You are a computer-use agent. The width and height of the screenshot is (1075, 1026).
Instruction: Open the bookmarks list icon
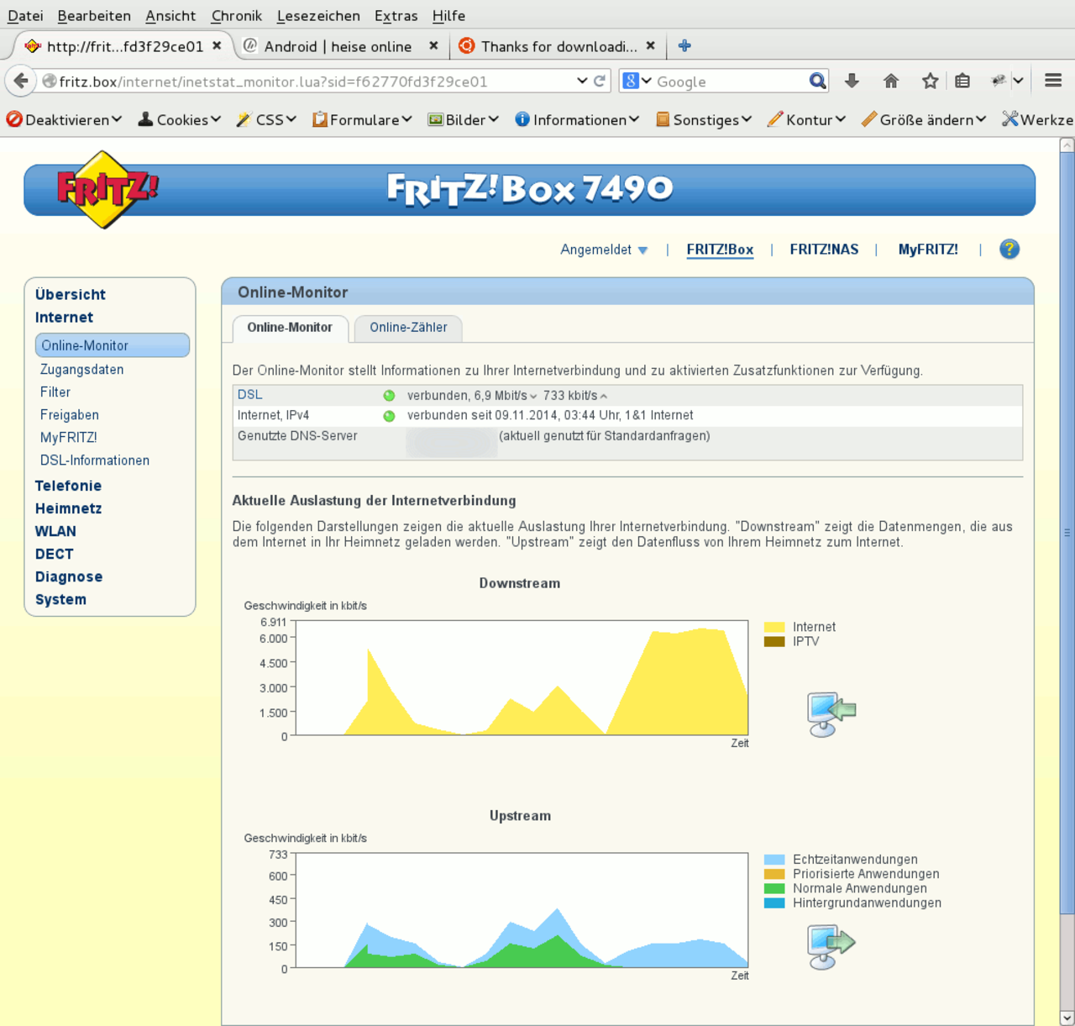coord(962,81)
